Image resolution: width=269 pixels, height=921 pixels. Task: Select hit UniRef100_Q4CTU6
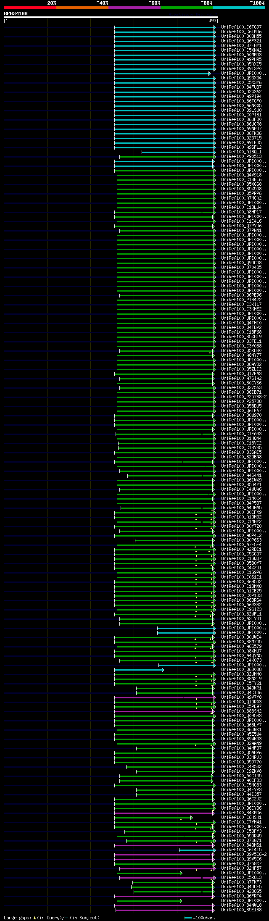(x=241, y=693)
